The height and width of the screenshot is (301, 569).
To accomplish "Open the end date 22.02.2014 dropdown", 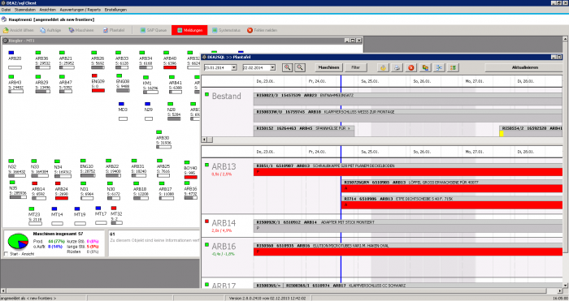I will (272, 67).
